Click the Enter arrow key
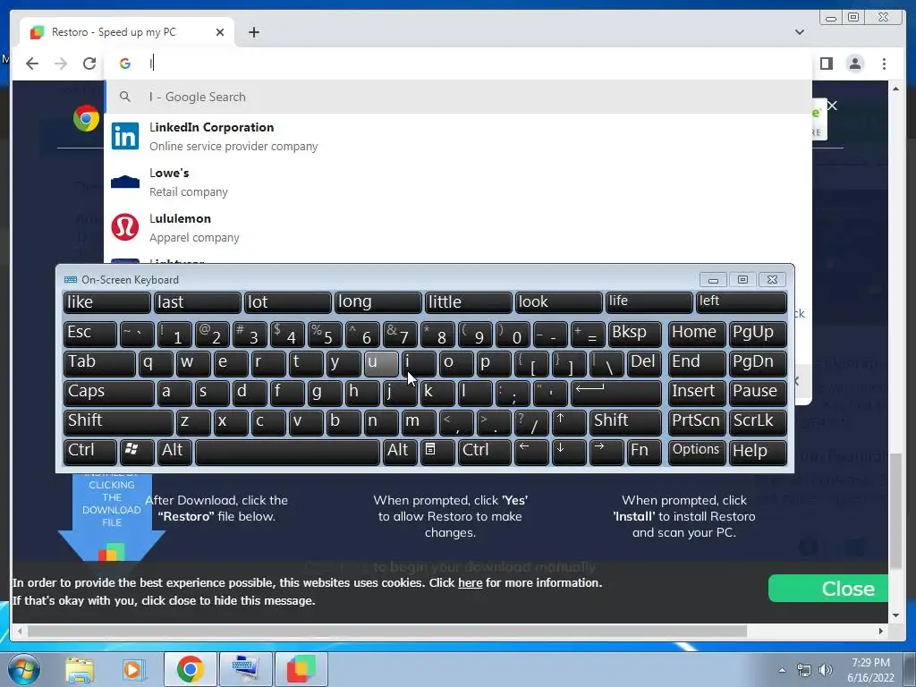The image size is (916, 687). pos(616,394)
